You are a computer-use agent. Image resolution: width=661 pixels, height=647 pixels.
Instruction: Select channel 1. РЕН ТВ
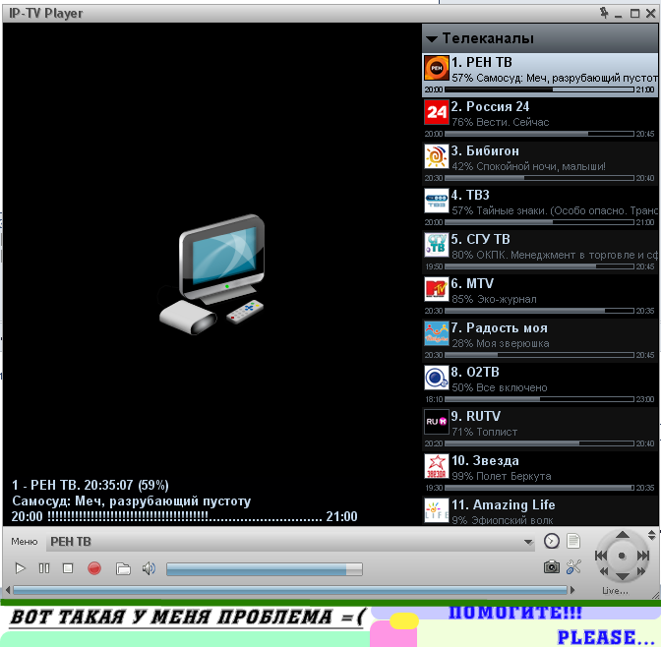click(x=540, y=75)
